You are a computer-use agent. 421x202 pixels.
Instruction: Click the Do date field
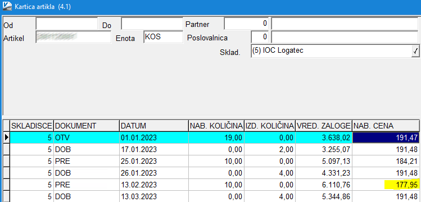152,24
